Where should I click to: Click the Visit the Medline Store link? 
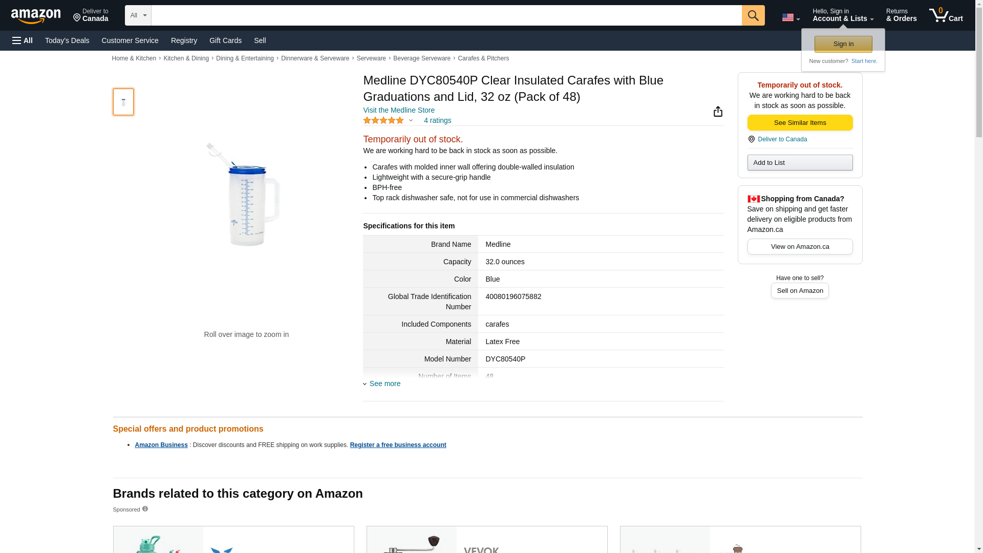tap(399, 110)
